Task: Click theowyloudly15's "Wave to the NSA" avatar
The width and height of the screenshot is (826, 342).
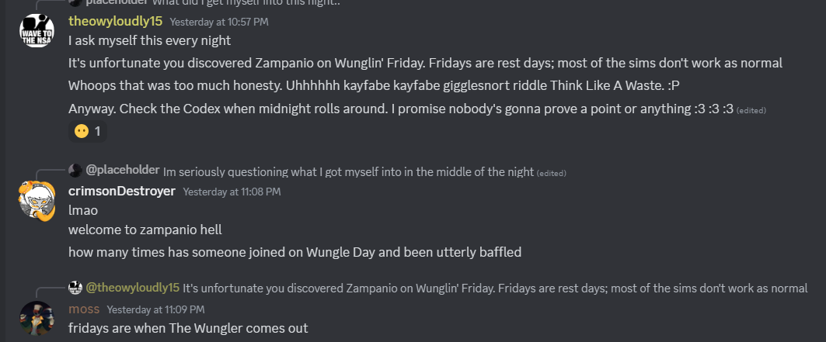Action: pos(34,31)
